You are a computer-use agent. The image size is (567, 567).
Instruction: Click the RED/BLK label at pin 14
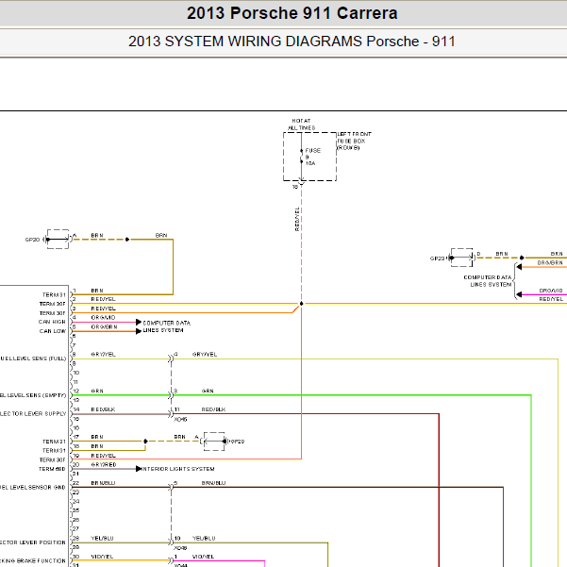103,409
